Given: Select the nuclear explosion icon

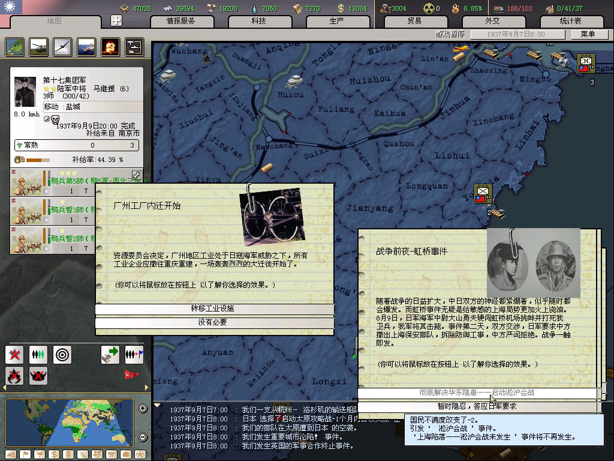Looking at the screenshot, I should 110,47.
